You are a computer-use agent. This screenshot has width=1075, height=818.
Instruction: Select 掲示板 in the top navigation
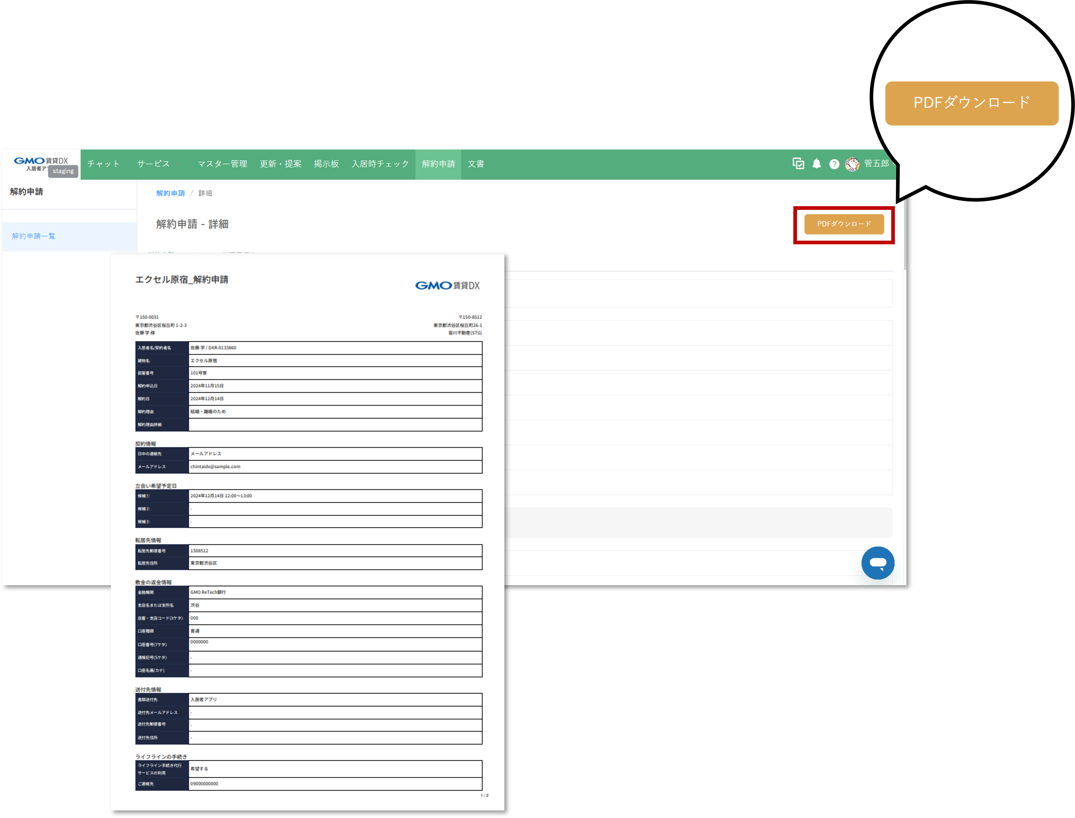326,164
